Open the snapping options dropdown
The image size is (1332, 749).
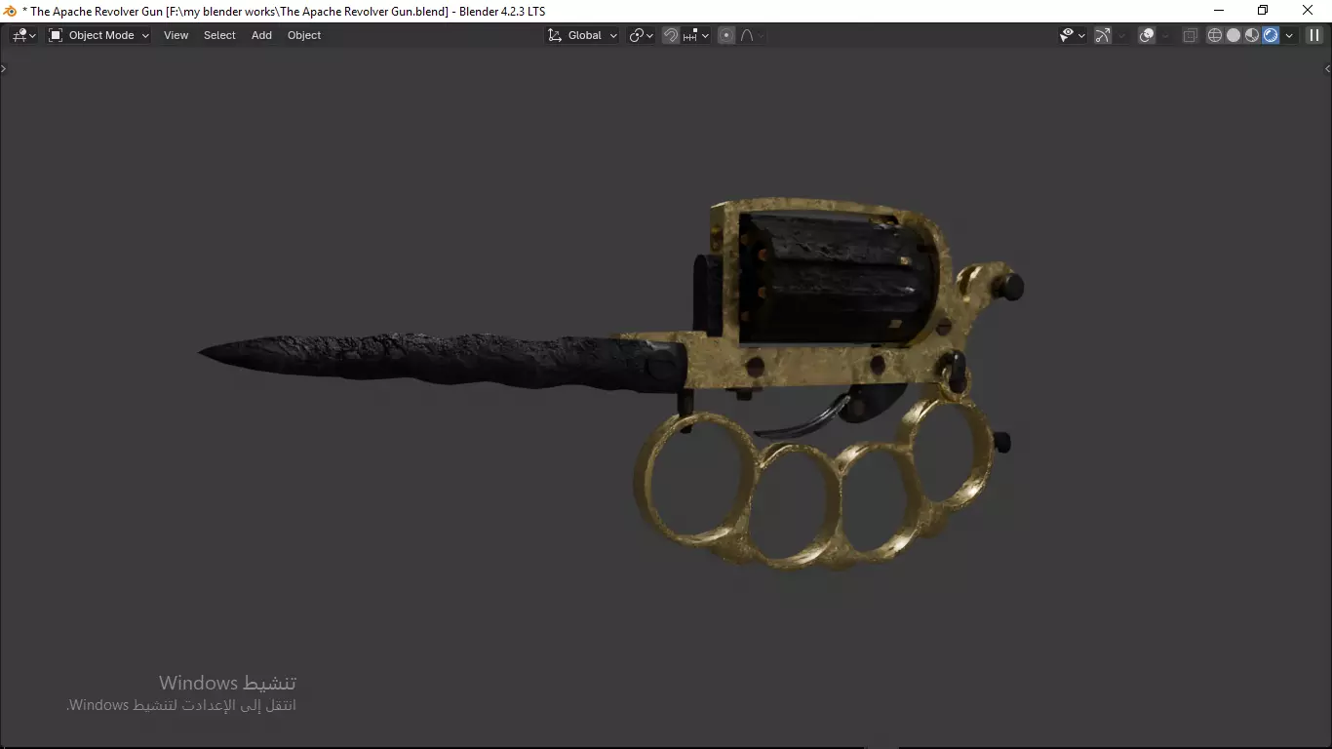click(x=695, y=35)
